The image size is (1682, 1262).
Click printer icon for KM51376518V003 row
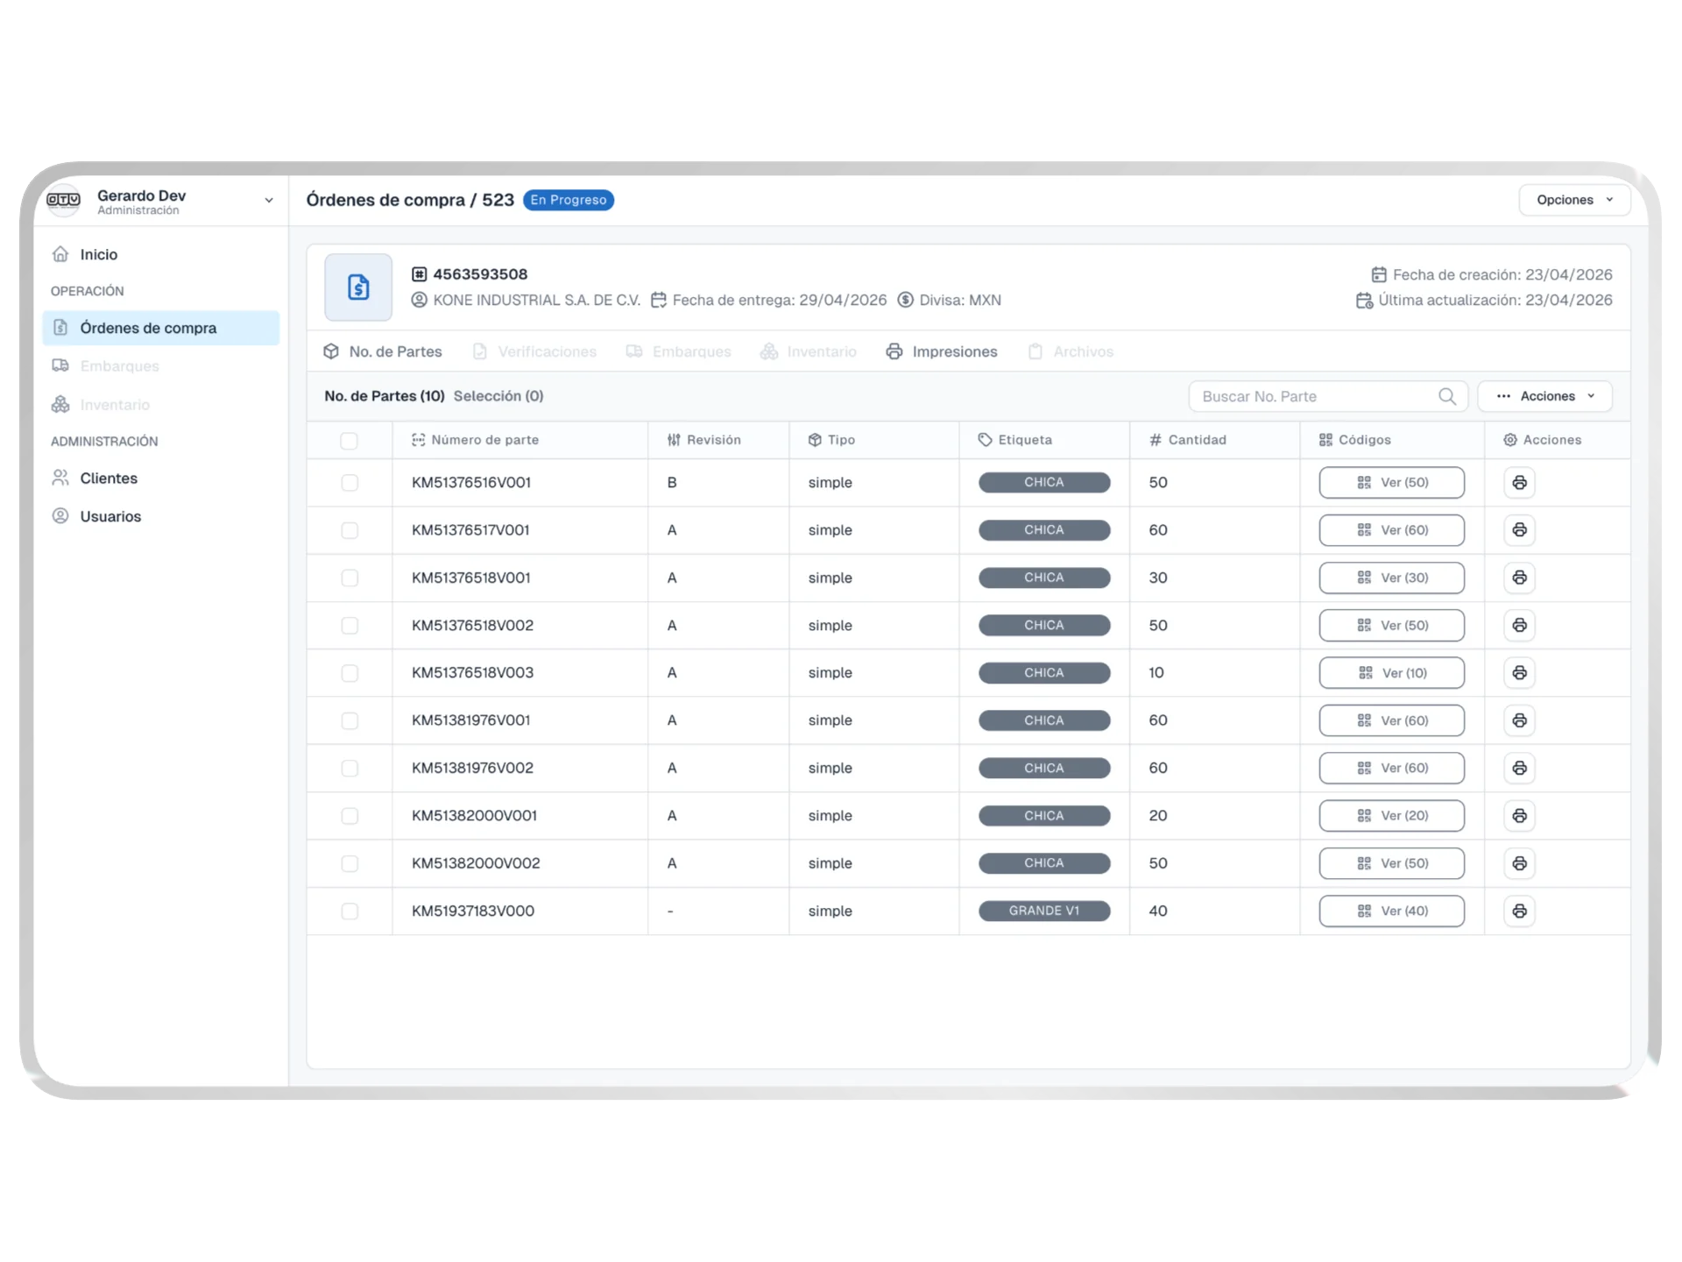click(1519, 673)
